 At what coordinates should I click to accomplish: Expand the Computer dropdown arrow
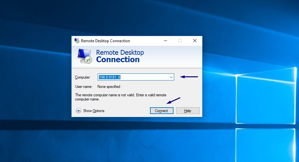click(x=171, y=77)
